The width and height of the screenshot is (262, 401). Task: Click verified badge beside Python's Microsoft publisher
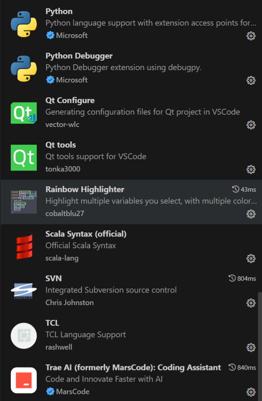pyautogui.click(x=50, y=35)
